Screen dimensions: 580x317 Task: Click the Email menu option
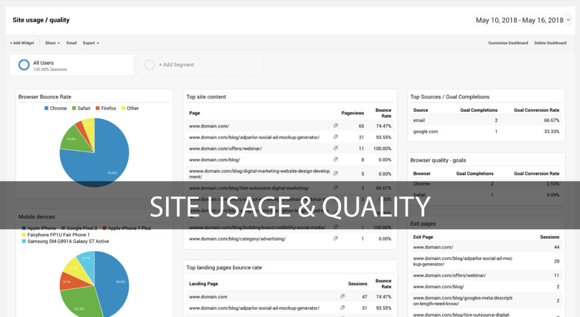72,43
